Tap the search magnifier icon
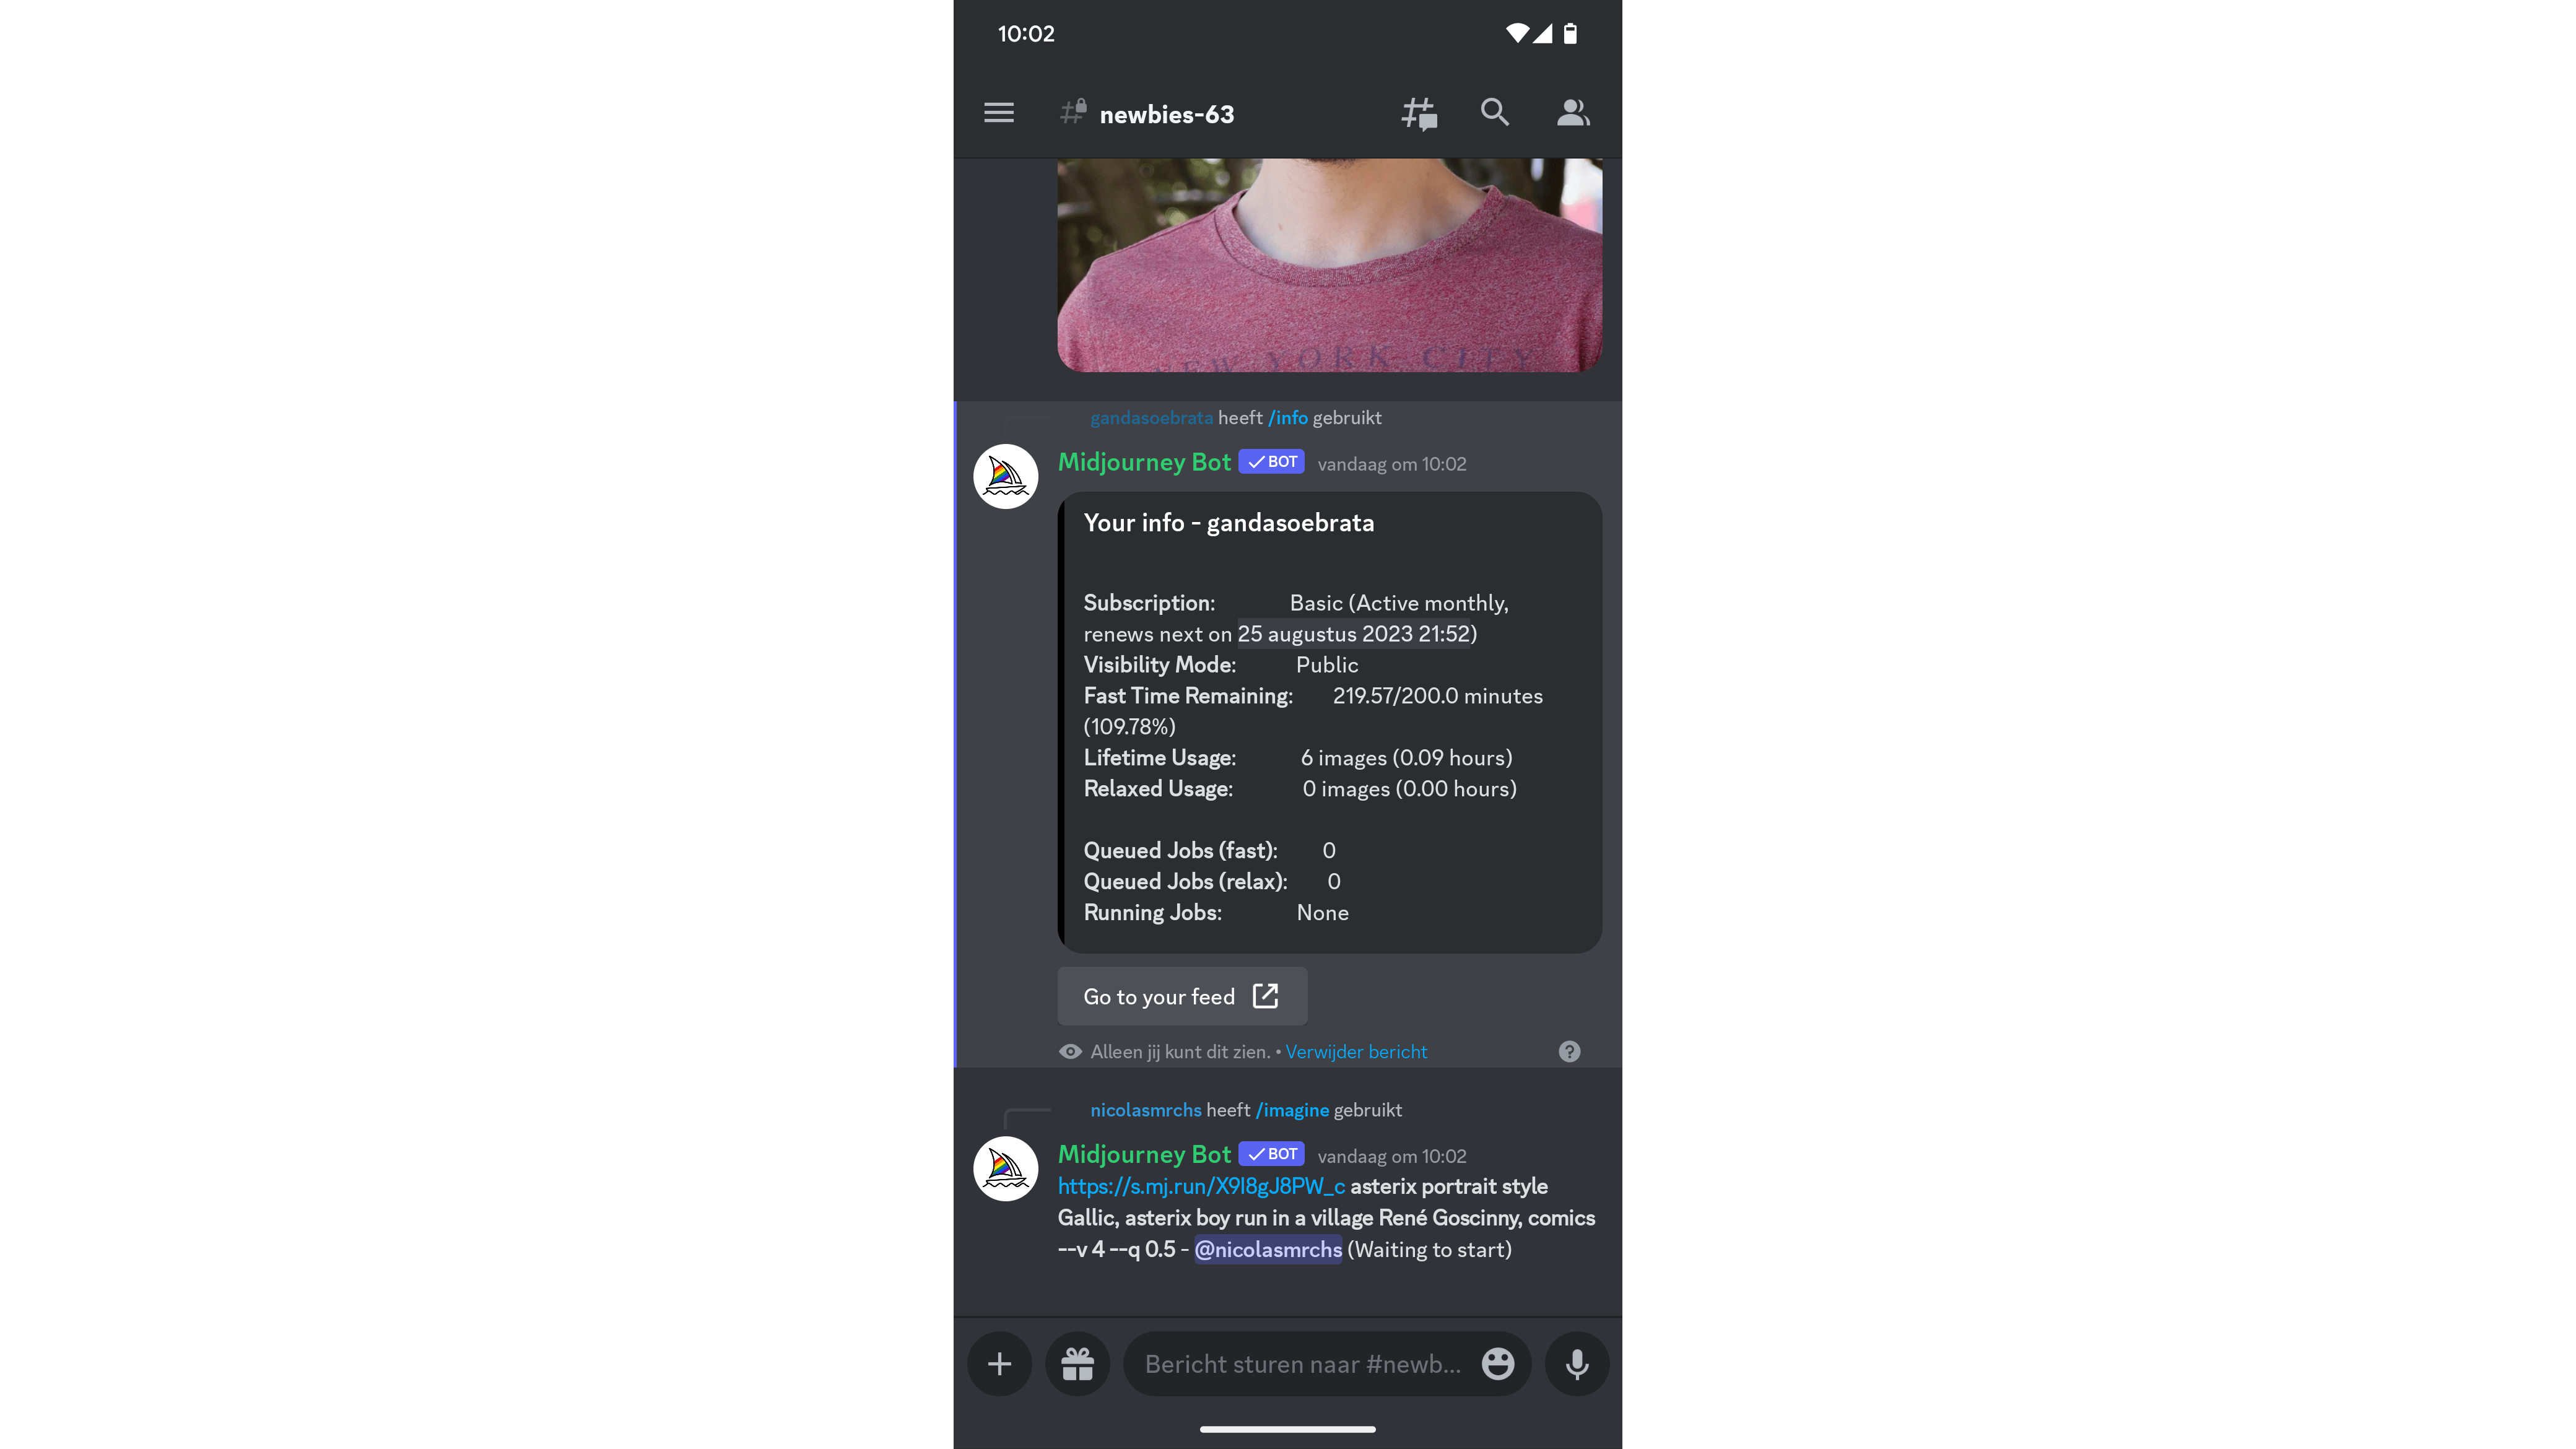The height and width of the screenshot is (1449, 2576). click(x=1495, y=112)
